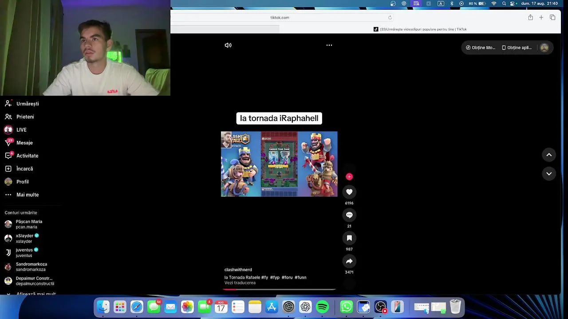Click the Clash Royale video thumbnail
Image resolution: width=568 pixels, height=319 pixels.
(279, 164)
